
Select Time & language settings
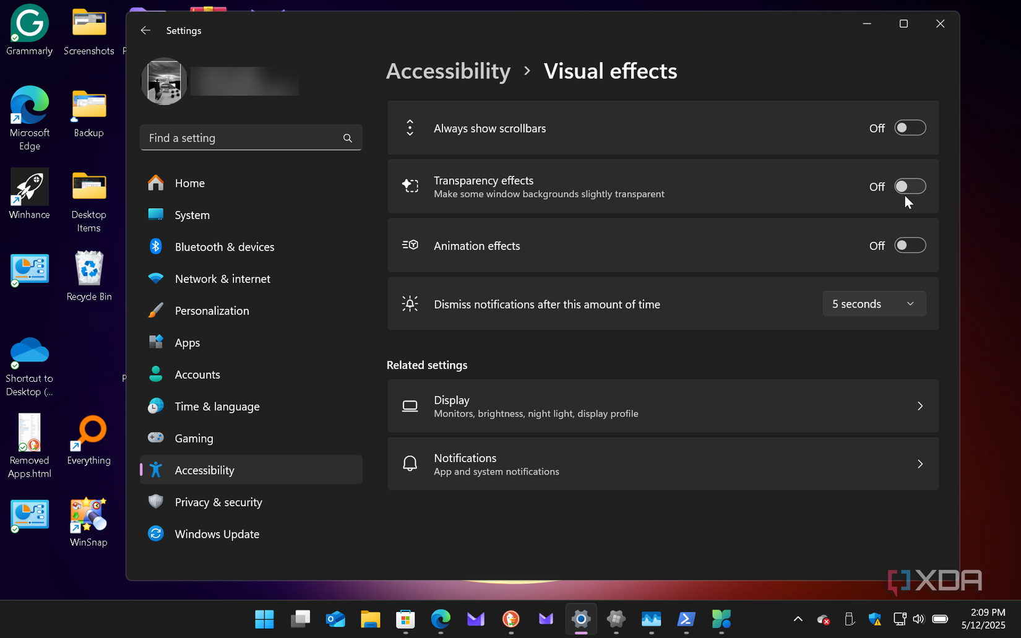click(x=217, y=406)
